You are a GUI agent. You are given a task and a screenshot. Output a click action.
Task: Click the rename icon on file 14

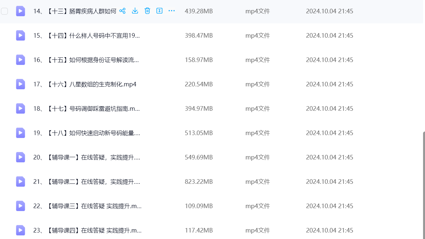159,11
